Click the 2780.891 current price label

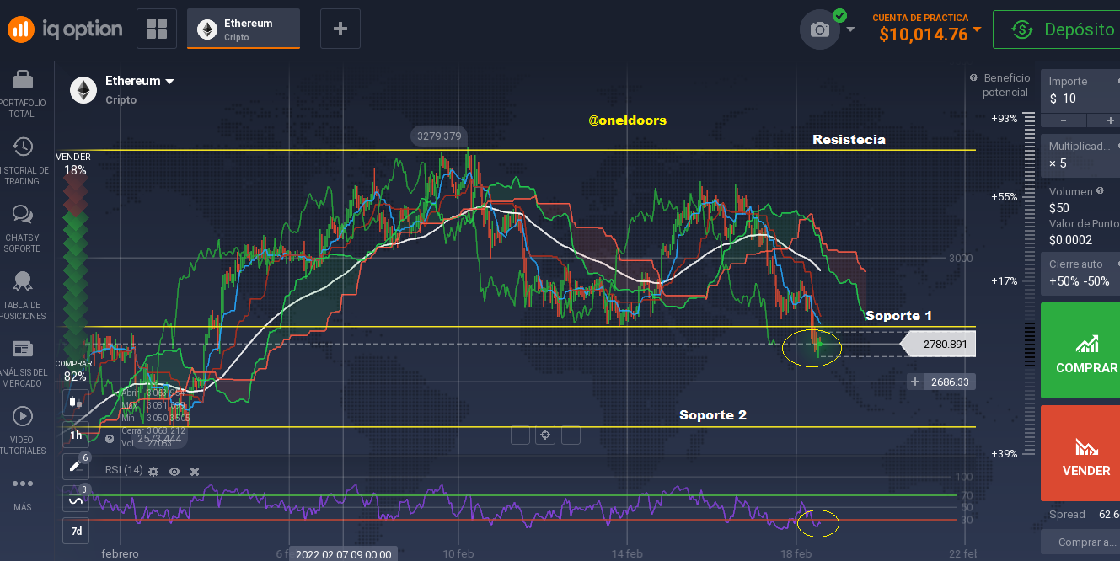tap(938, 345)
